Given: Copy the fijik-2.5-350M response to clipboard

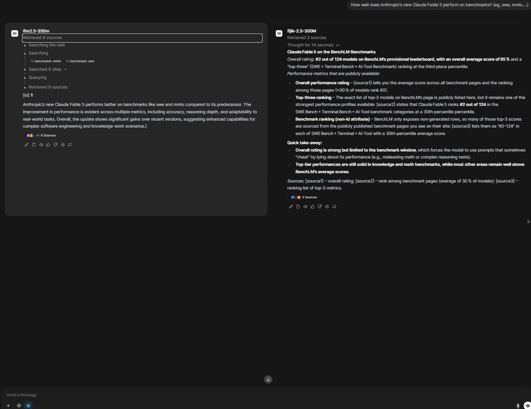Looking at the screenshot, I should coord(298,206).
